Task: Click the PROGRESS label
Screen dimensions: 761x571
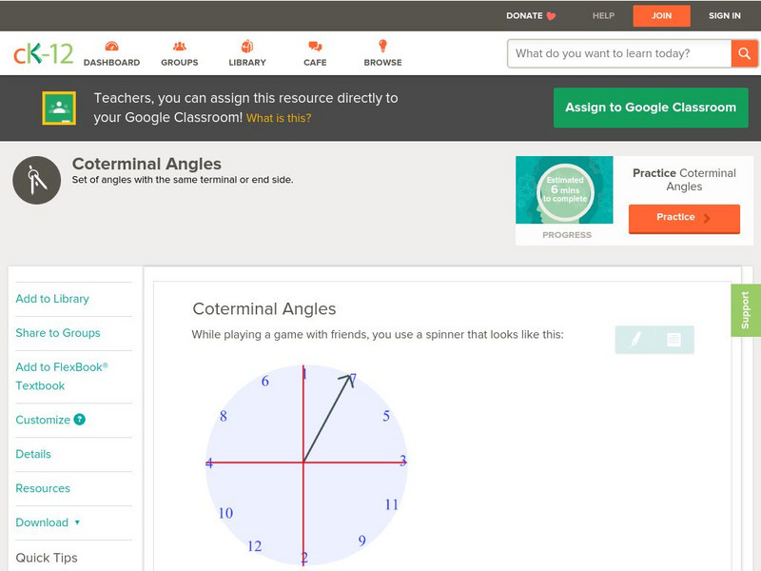Action: [567, 235]
